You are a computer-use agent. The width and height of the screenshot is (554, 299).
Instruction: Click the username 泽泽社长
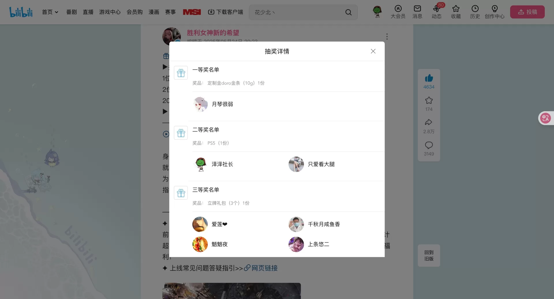coord(222,164)
